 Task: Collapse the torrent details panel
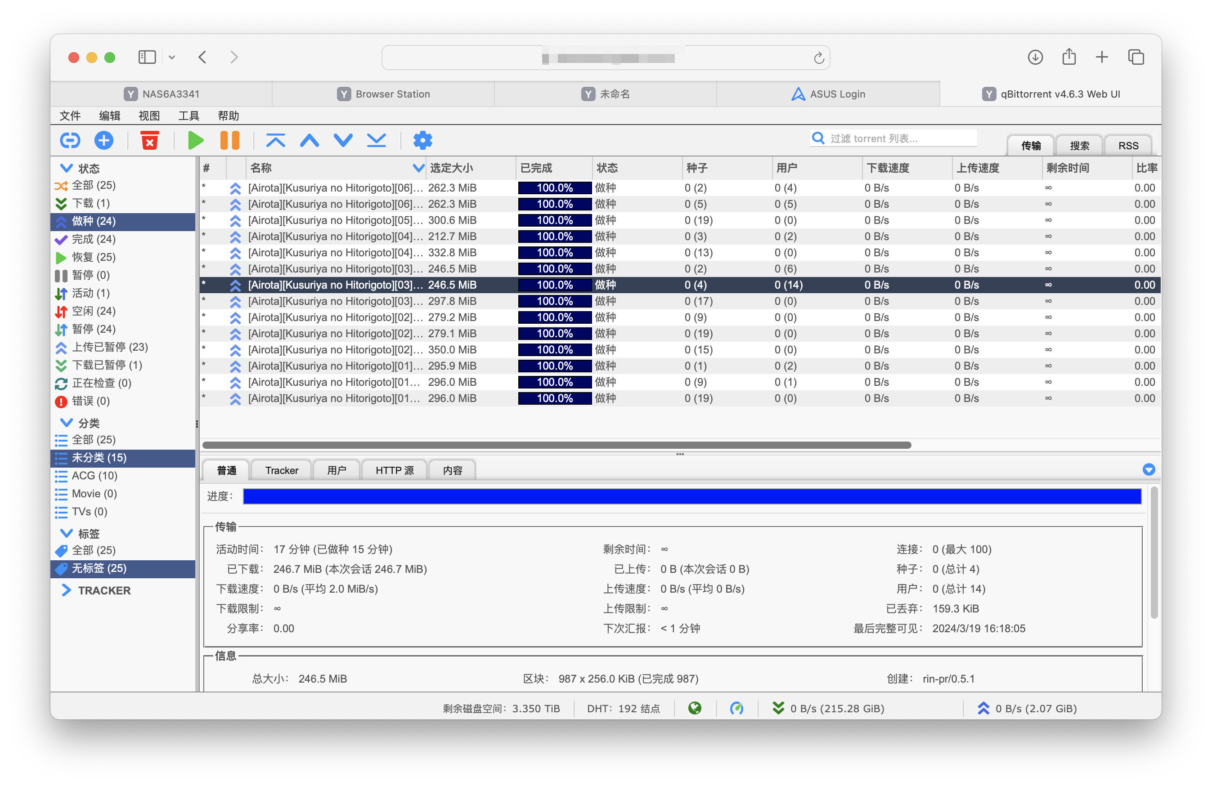[x=1149, y=469]
